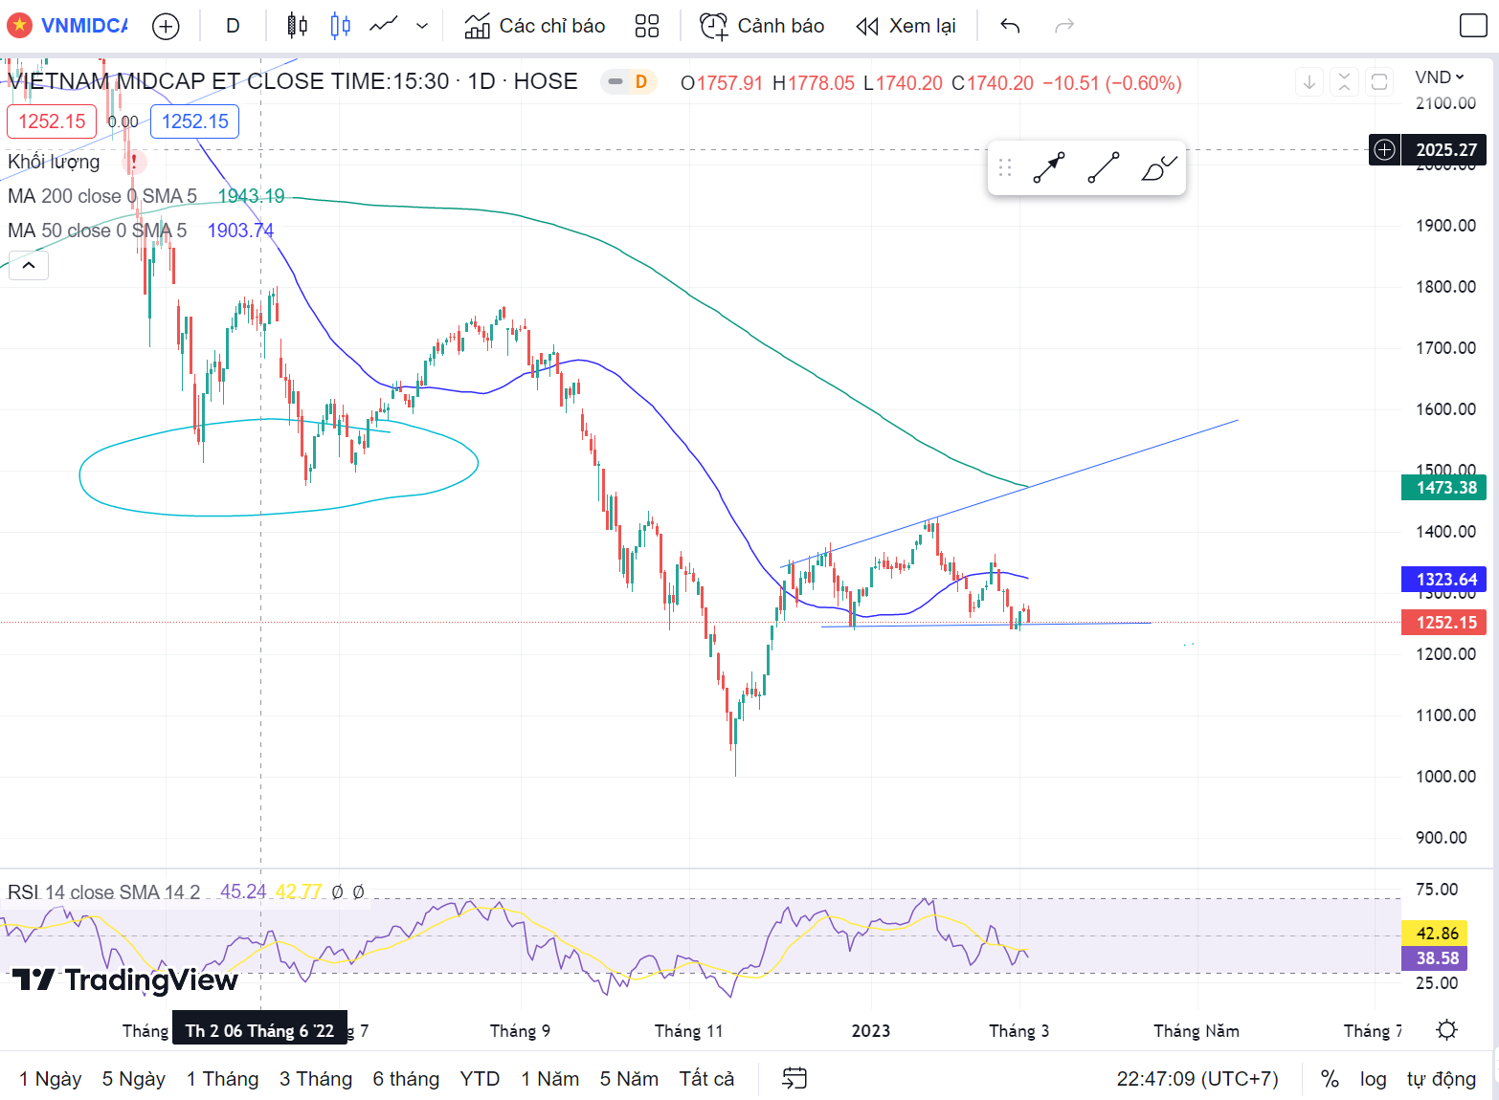This screenshot has height=1100, width=1499.
Task: Open the layout grid templates icon
Action: tap(647, 26)
